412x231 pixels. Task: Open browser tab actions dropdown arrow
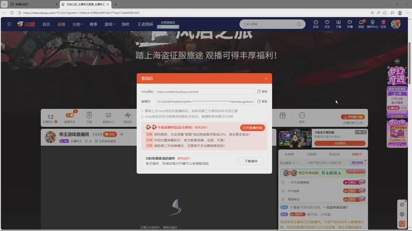[4, 4]
